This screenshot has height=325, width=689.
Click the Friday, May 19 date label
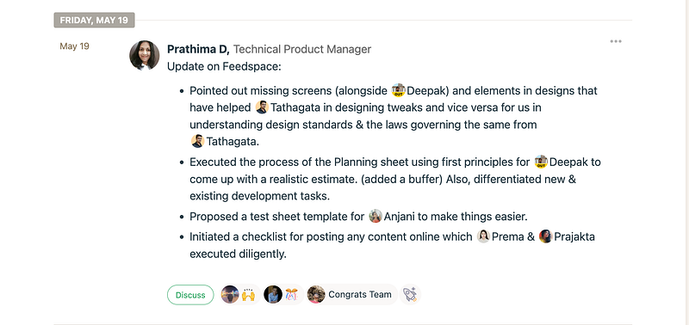pyautogui.click(x=94, y=20)
